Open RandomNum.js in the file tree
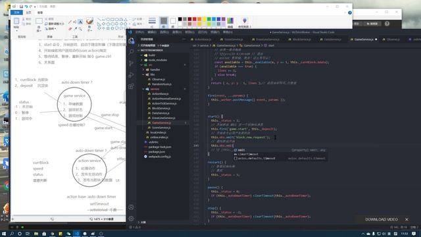Screen dimensions: 421x237 161,84
